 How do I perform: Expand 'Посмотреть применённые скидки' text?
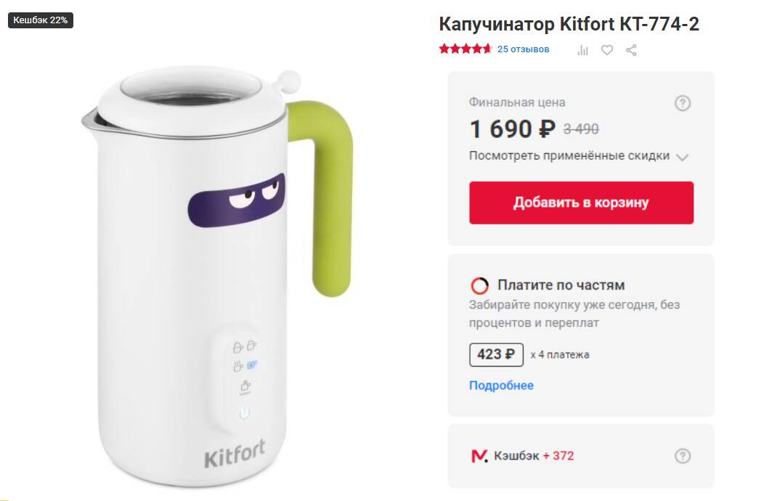[569, 155]
